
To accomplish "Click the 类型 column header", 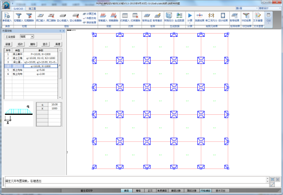I will tap(18, 50).
